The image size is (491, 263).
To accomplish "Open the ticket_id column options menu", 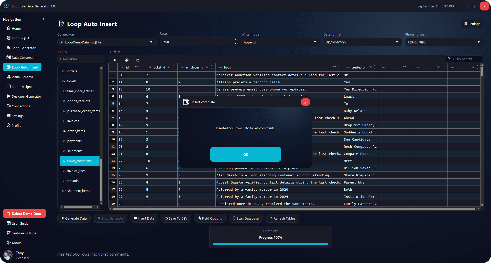I will (173, 67).
